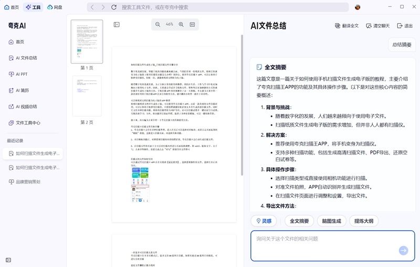Switch to the 工具 tab
The image size is (420, 267).
click(33, 7)
